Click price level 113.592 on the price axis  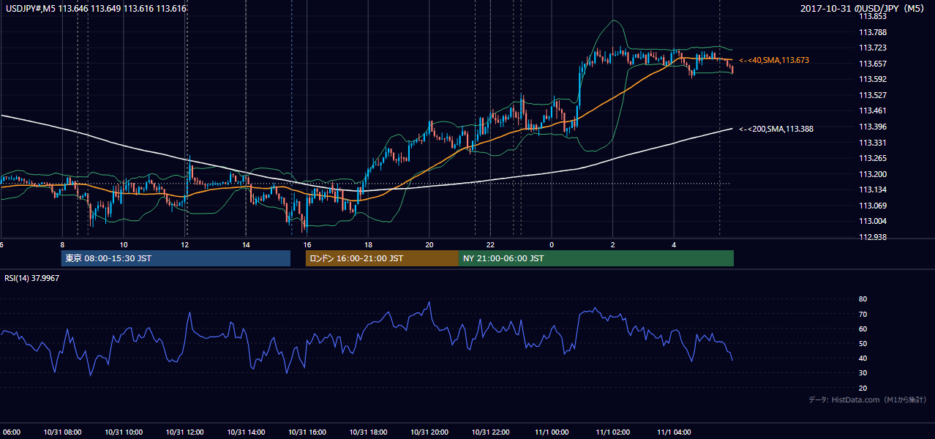(x=874, y=80)
